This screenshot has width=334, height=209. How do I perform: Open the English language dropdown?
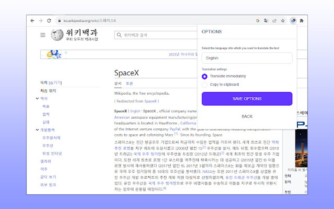point(247,58)
